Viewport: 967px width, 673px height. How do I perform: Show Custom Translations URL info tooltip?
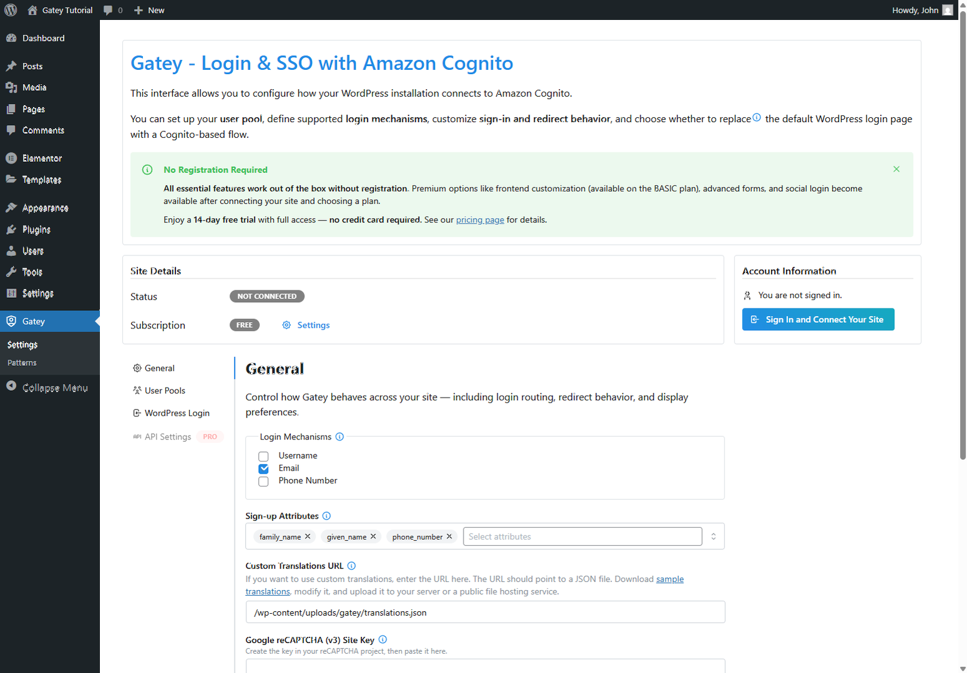(x=351, y=566)
